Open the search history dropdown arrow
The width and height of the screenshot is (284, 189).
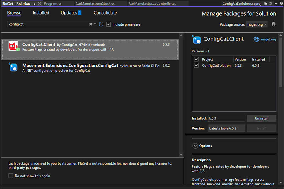click(95, 24)
